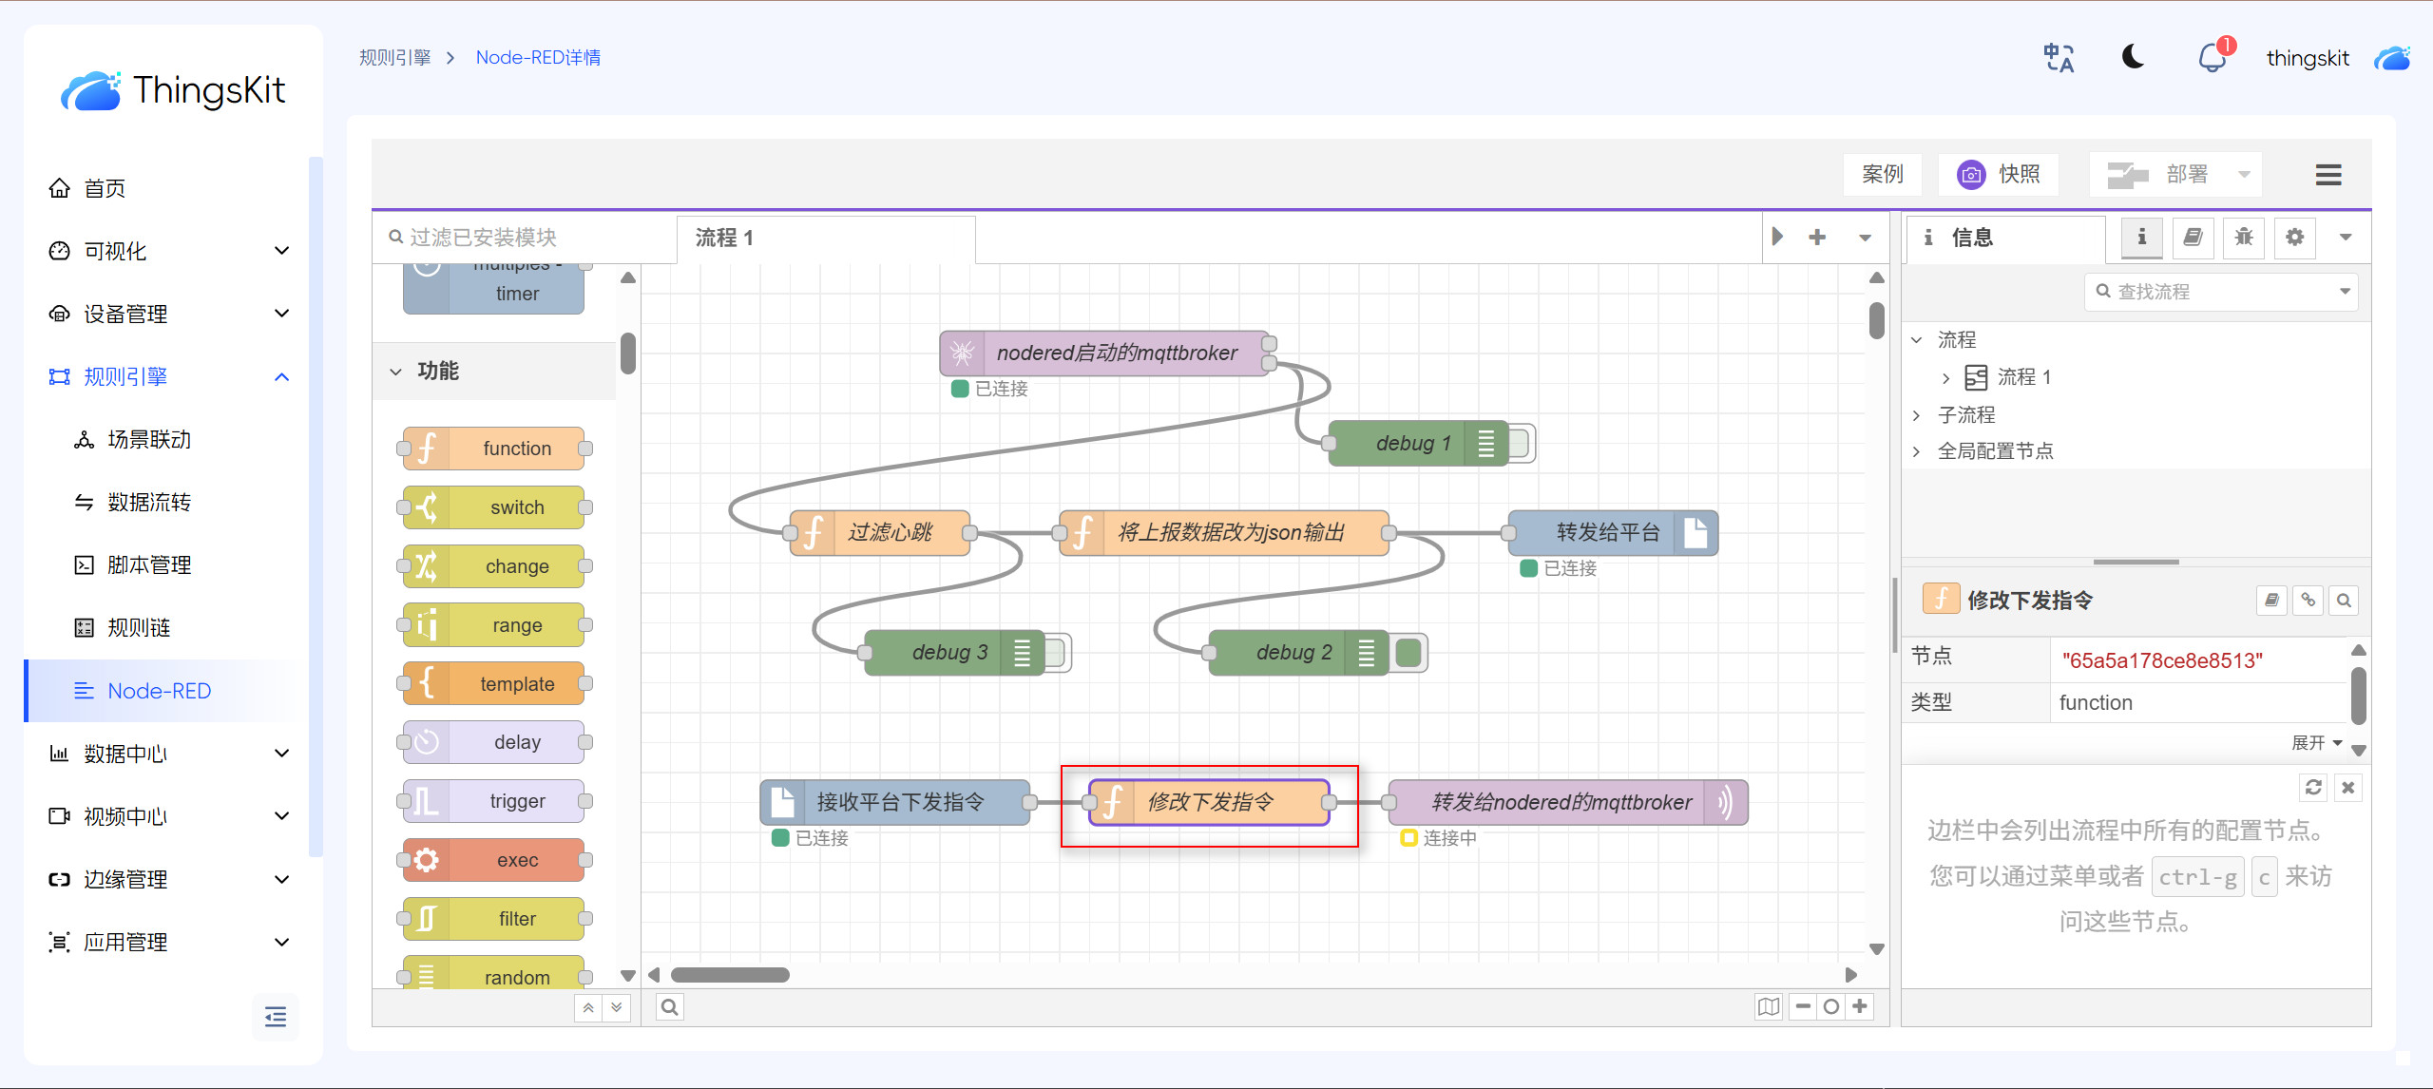Click the language translation icon

click(2059, 58)
